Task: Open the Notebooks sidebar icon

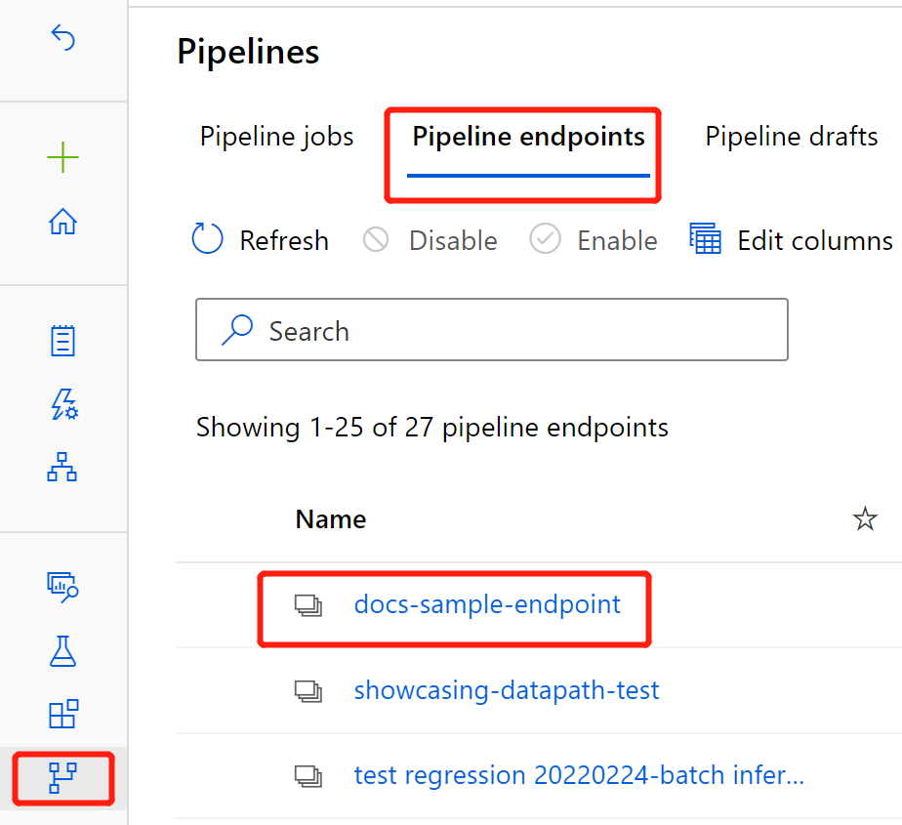Action: click(62, 341)
